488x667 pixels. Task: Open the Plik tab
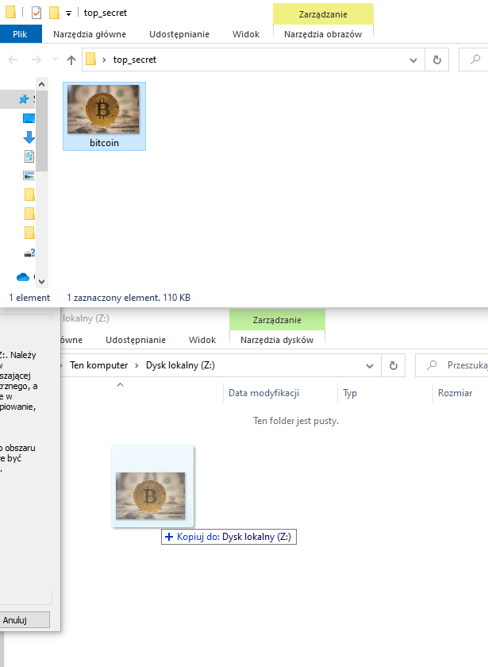20,34
